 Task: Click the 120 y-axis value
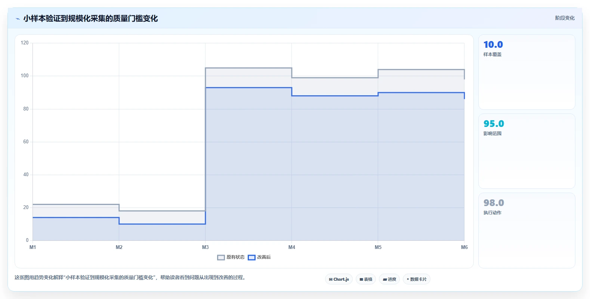(x=25, y=43)
